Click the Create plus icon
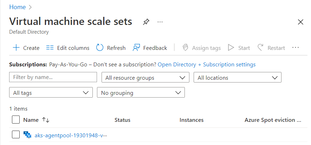Screen dimensions: 311x145 tap(16, 48)
